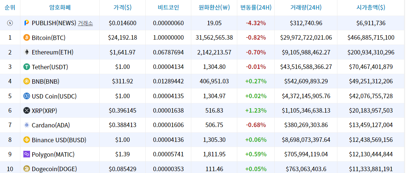Select Dogecoin price $0.085429
The image size is (406, 173).
[122, 169]
